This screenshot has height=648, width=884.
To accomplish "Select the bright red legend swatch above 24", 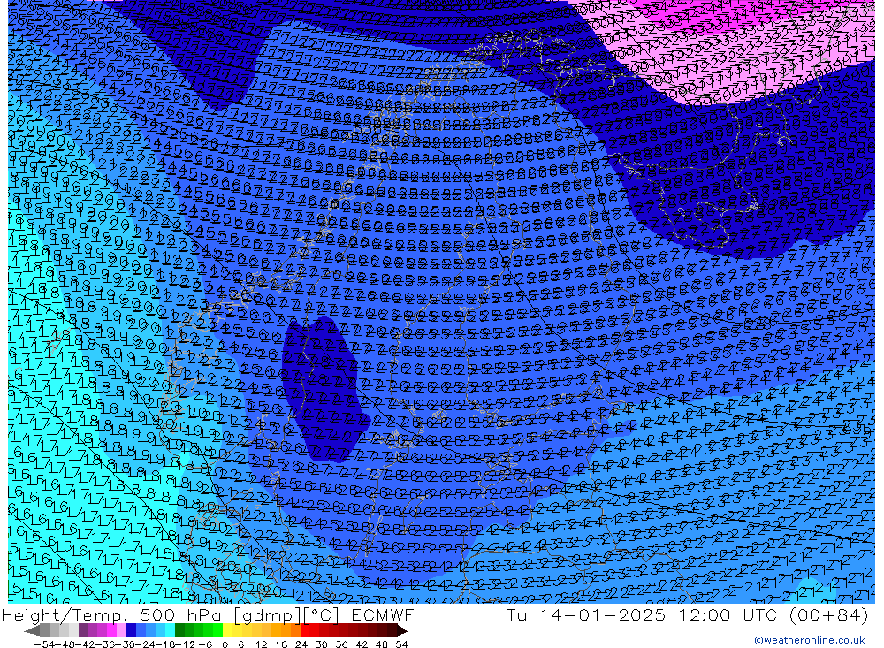I will tap(305, 630).
